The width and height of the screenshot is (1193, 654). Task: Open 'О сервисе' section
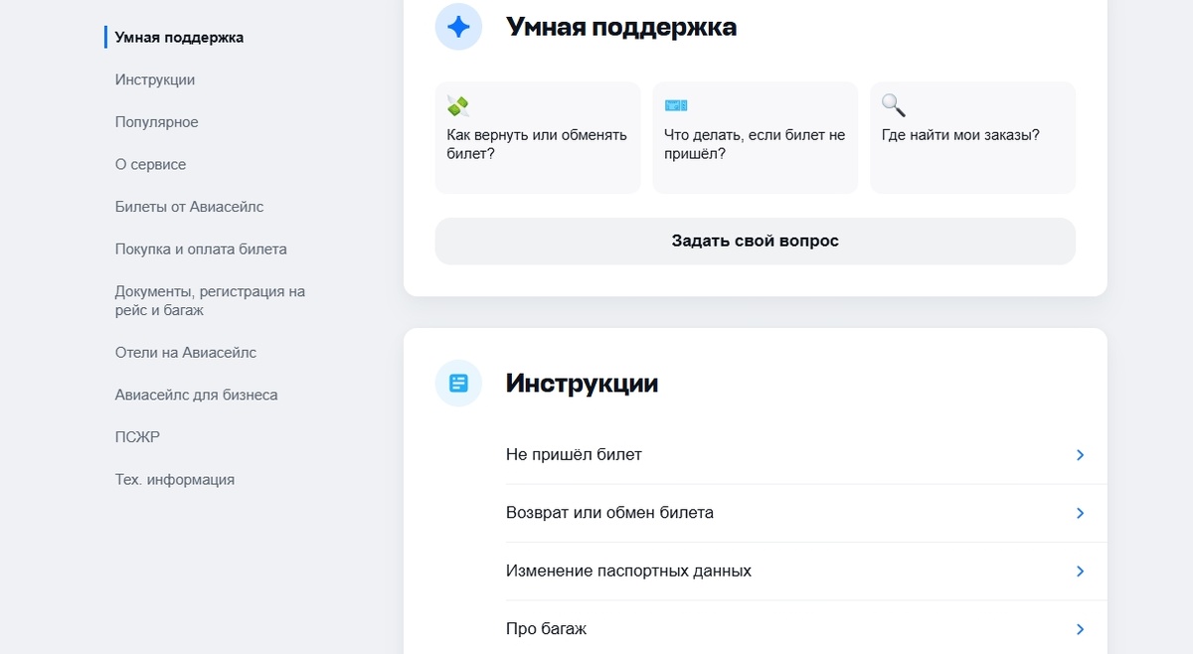coord(148,164)
